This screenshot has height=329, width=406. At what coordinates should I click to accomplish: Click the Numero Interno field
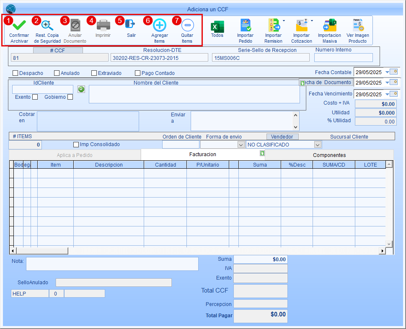tap(343, 57)
